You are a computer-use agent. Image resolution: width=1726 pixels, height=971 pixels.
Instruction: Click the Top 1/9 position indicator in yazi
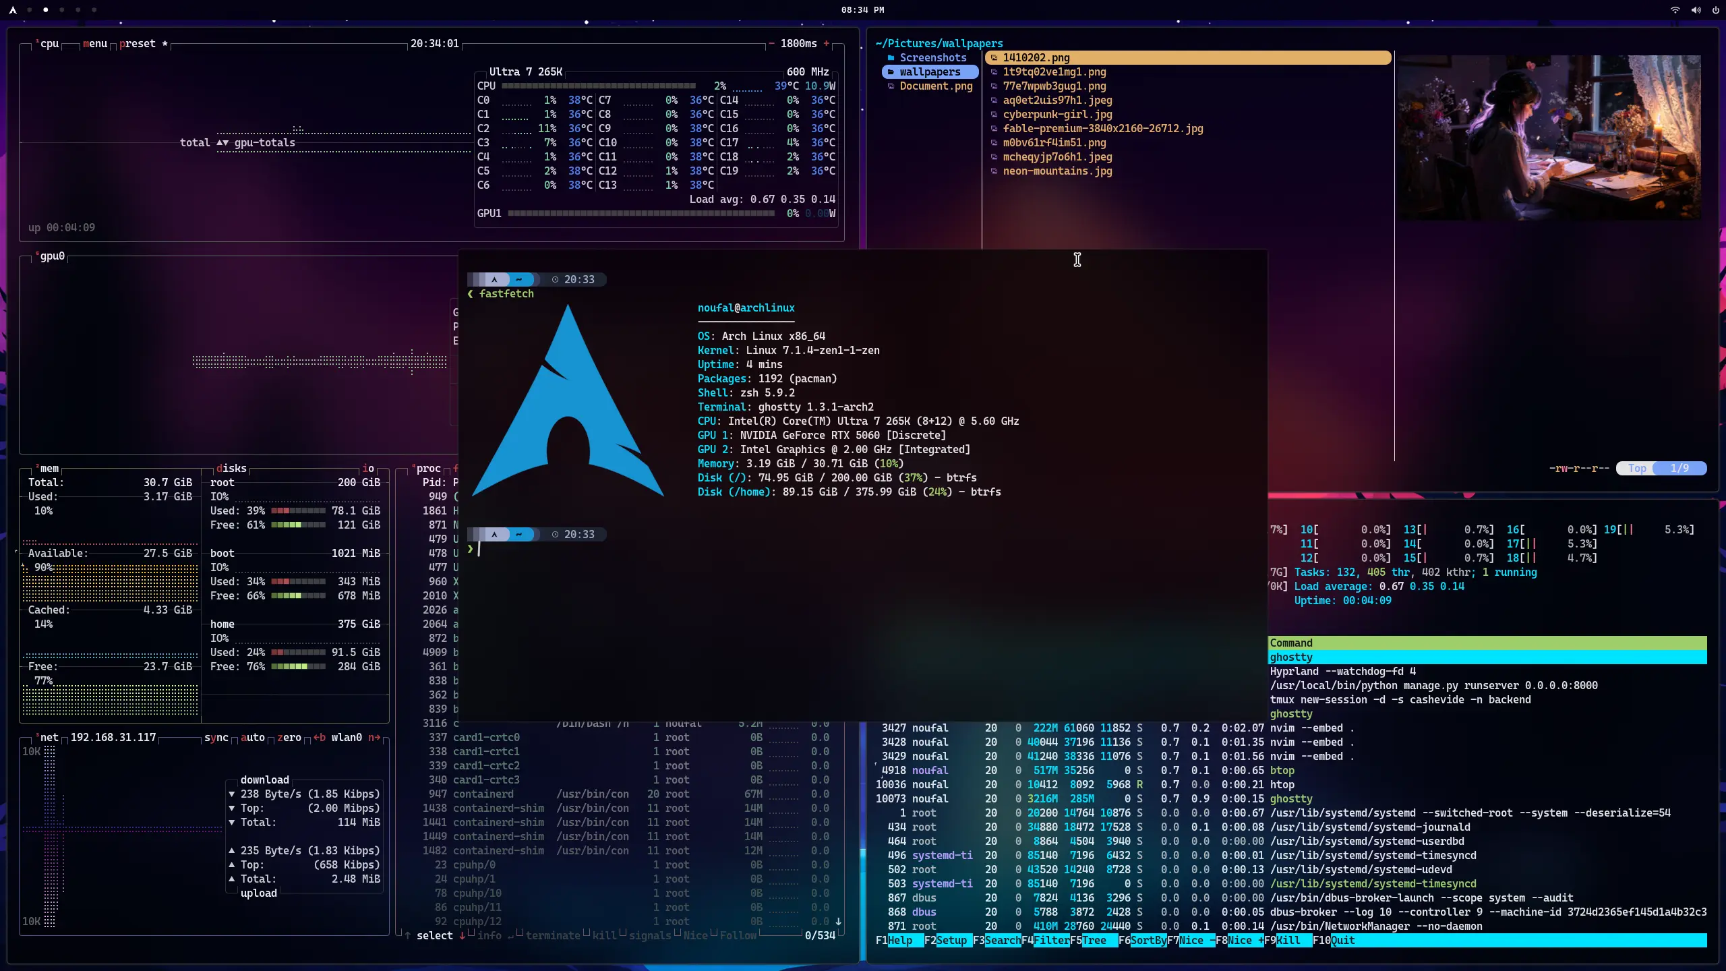pos(1661,469)
